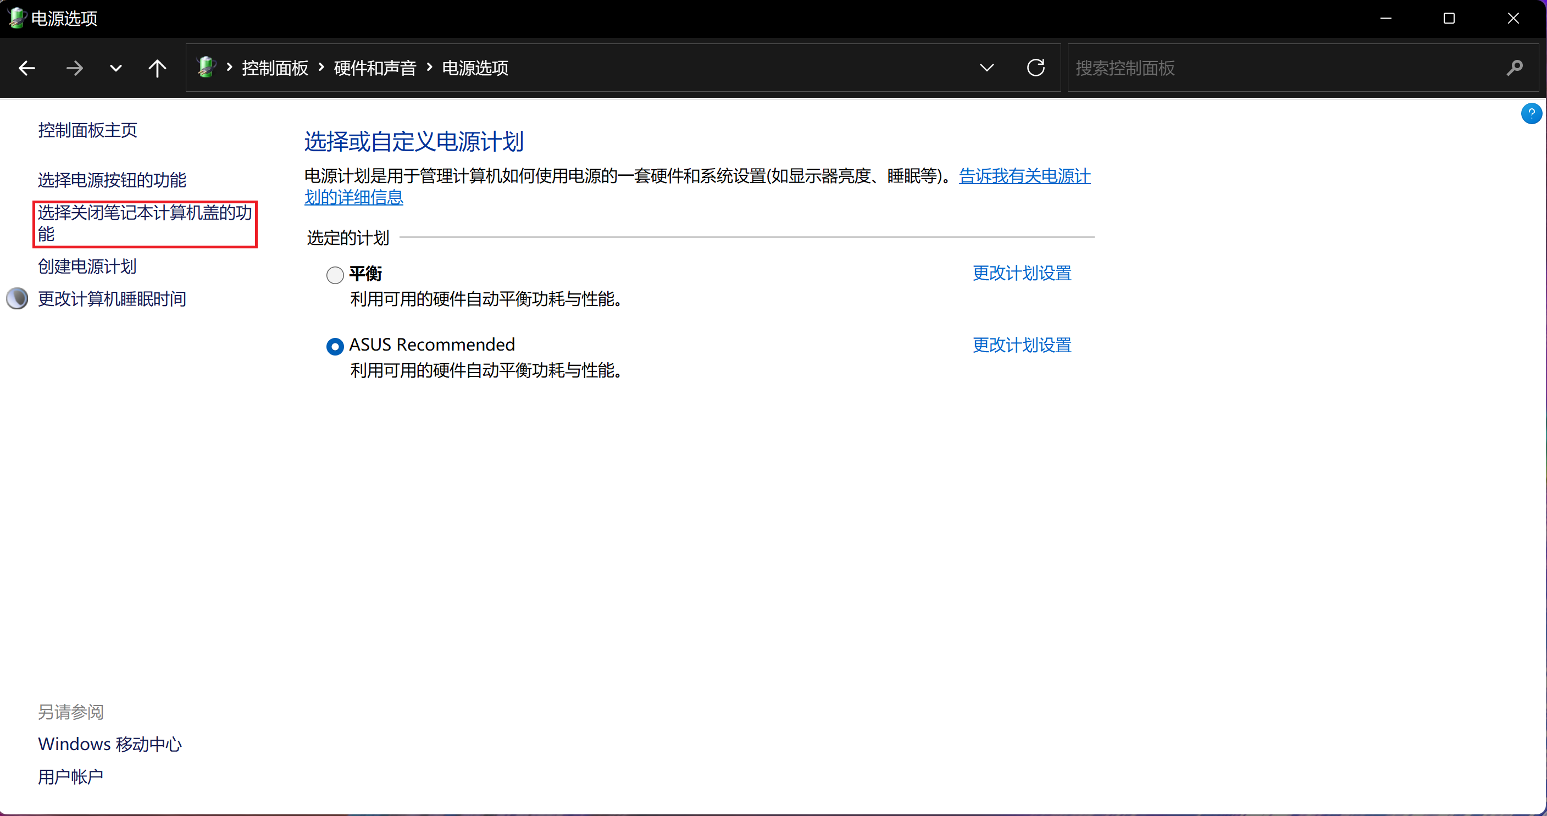This screenshot has width=1547, height=816.
Task: Expand chevron after 硬件和声音 in breadcrumb
Action: 429,66
